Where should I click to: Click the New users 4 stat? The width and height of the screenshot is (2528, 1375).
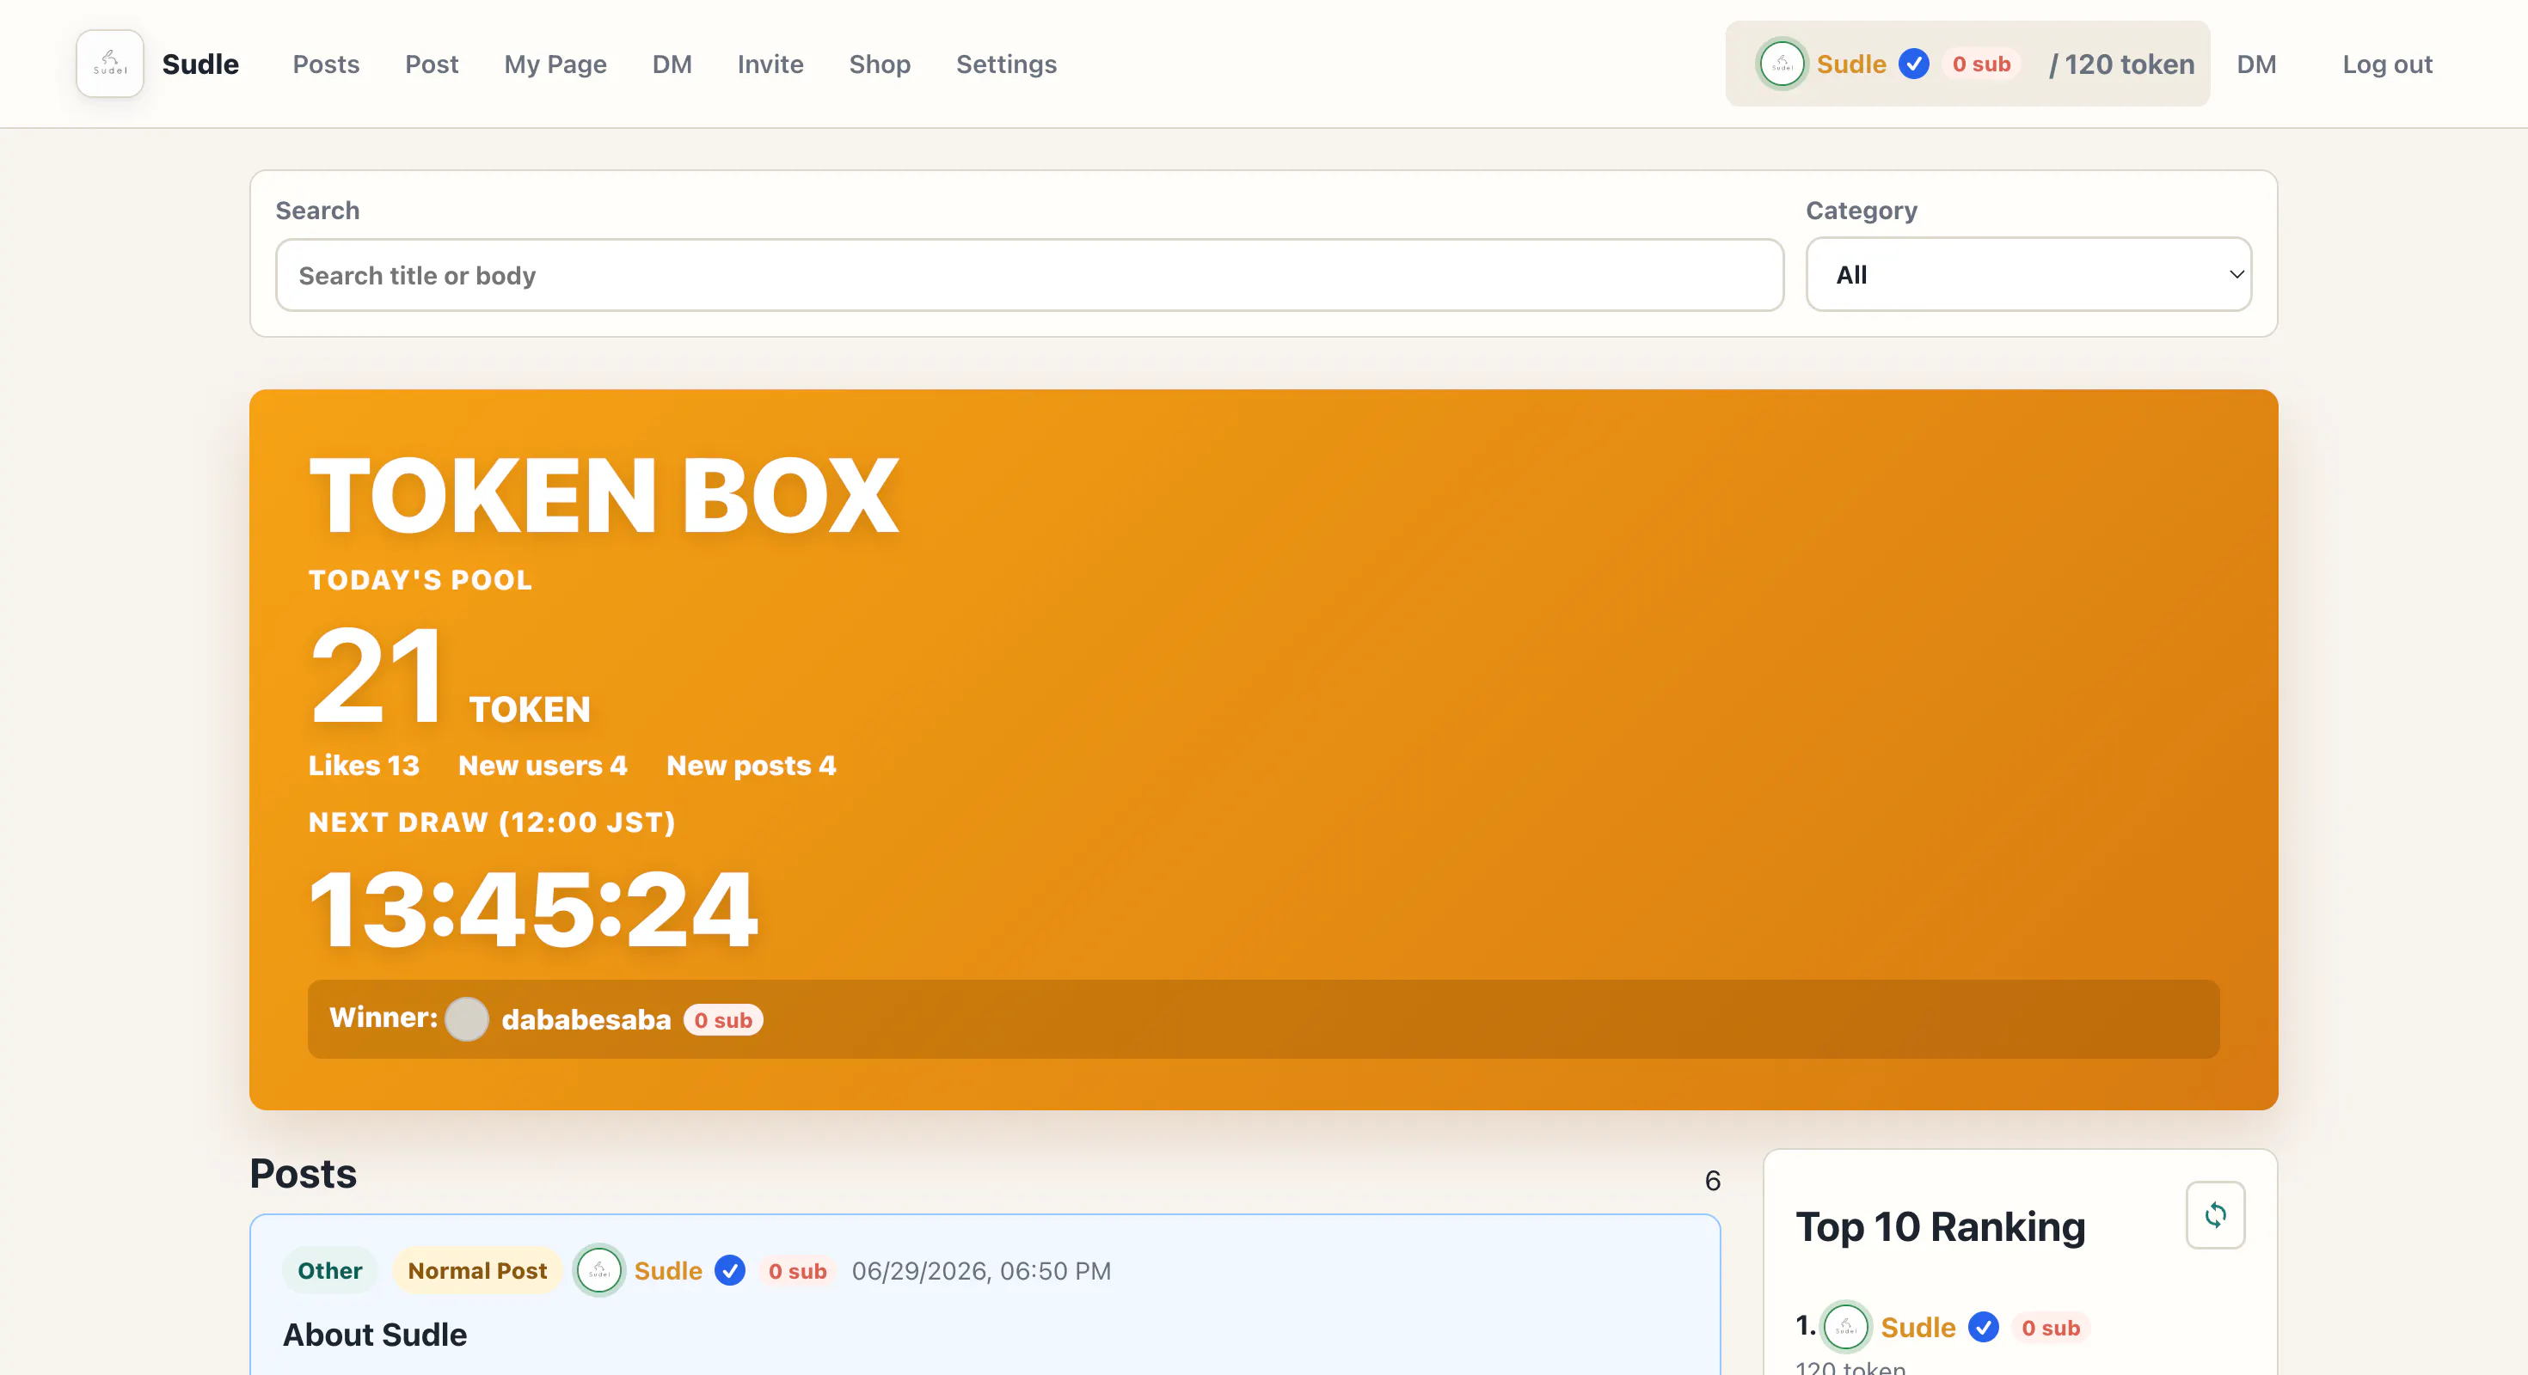tap(543, 765)
